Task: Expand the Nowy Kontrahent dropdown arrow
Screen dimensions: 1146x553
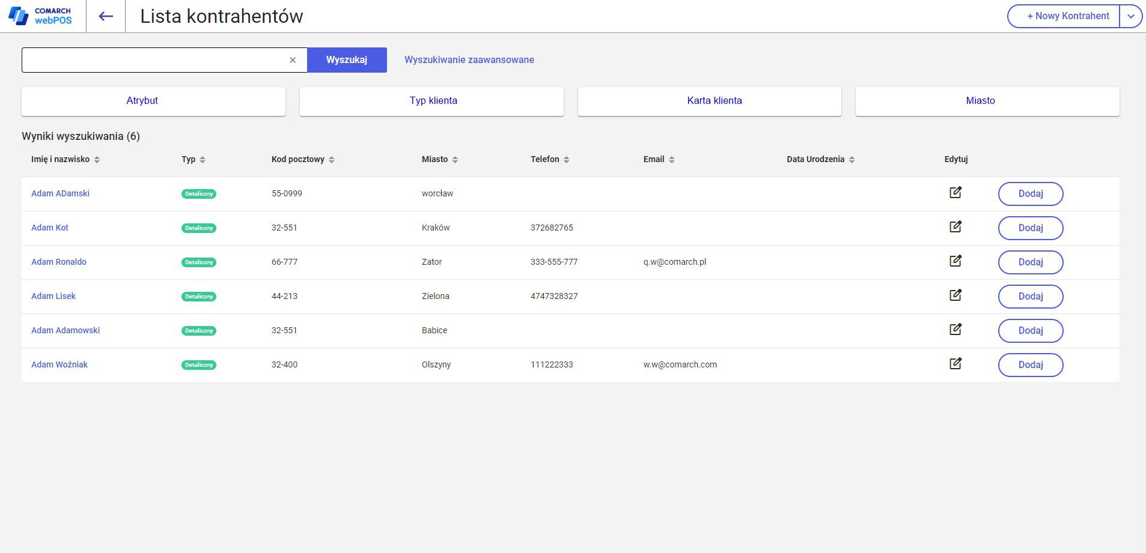Action: (1130, 16)
